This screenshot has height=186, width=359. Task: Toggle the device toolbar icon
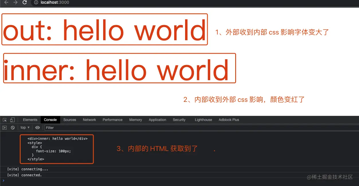12,120
